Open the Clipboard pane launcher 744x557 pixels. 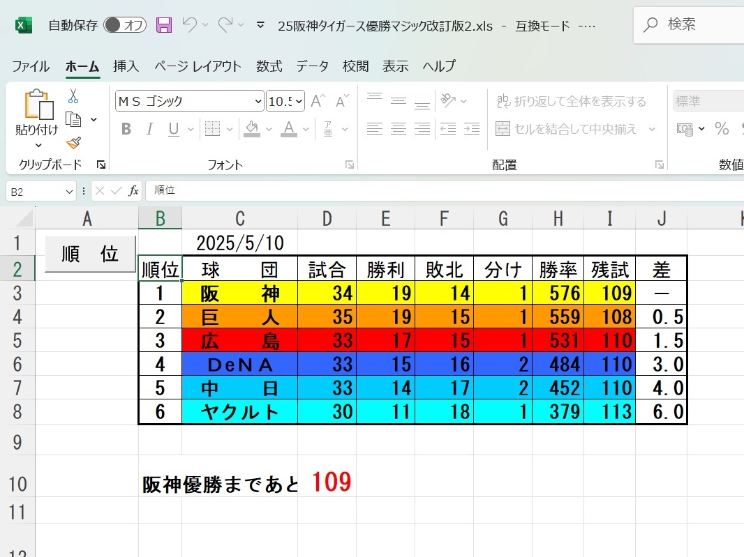pos(101,165)
